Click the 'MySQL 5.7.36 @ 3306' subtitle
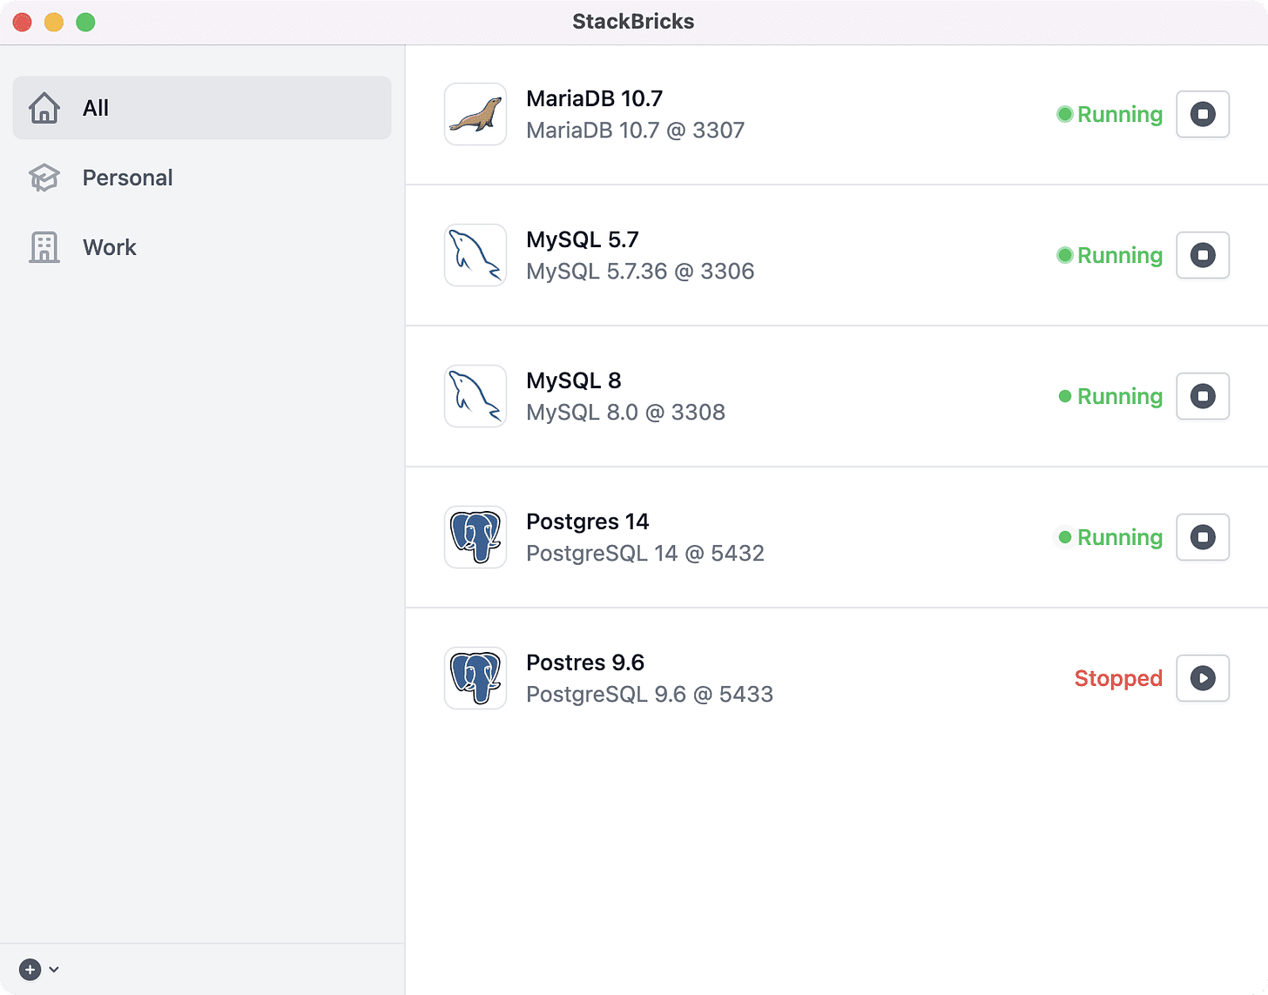Image resolution: width=1268 pixels, height=995 pixels. (x=640, y=272)
